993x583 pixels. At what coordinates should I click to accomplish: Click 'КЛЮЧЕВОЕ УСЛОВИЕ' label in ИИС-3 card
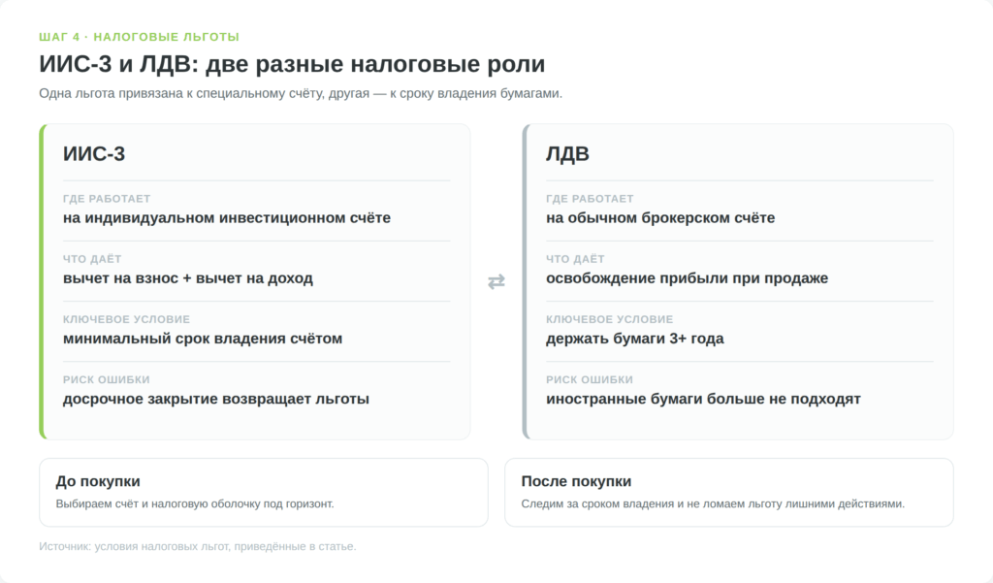coord(126,319)
